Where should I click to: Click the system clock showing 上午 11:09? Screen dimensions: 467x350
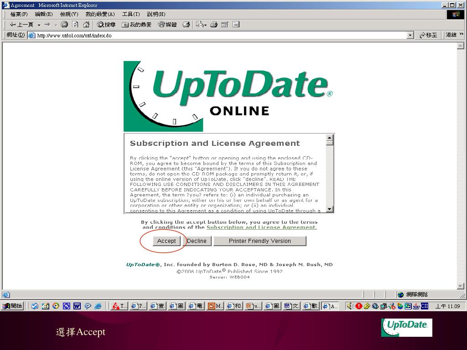point(447,306)
